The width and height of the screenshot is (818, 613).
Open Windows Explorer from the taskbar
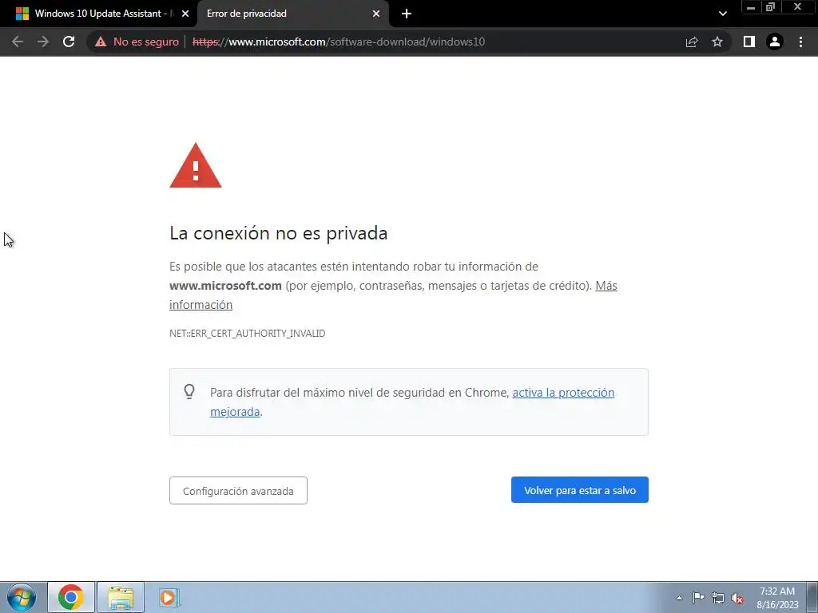pos(121,597)
